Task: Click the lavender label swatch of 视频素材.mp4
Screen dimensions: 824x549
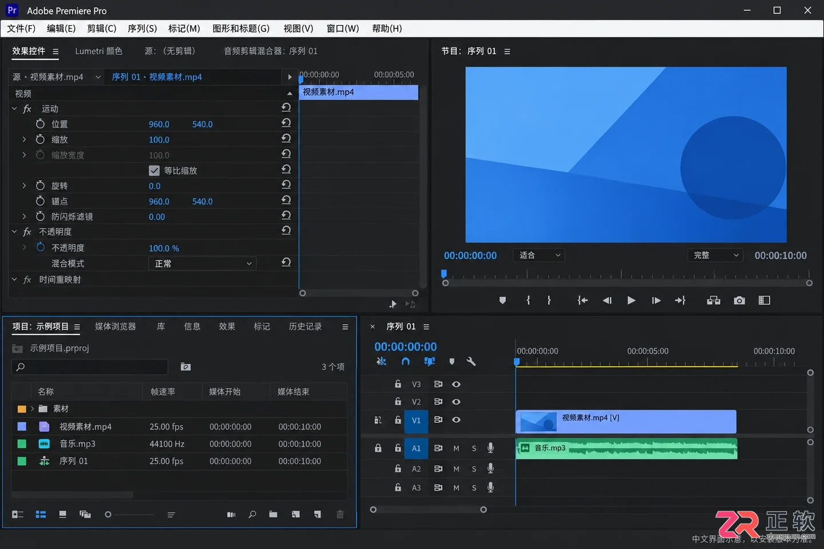Action: (x=22, y=427)
